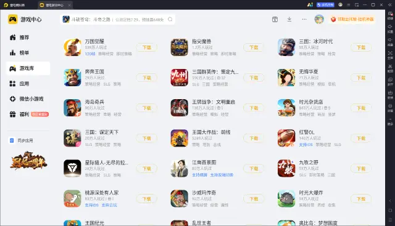Download 三国：冰河时代
The width and height of the screenshot is (395, 226).
coord(360,47)
